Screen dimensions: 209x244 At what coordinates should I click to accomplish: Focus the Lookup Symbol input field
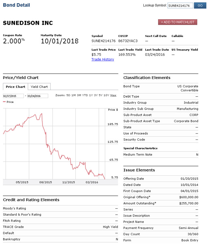(180, 6)
